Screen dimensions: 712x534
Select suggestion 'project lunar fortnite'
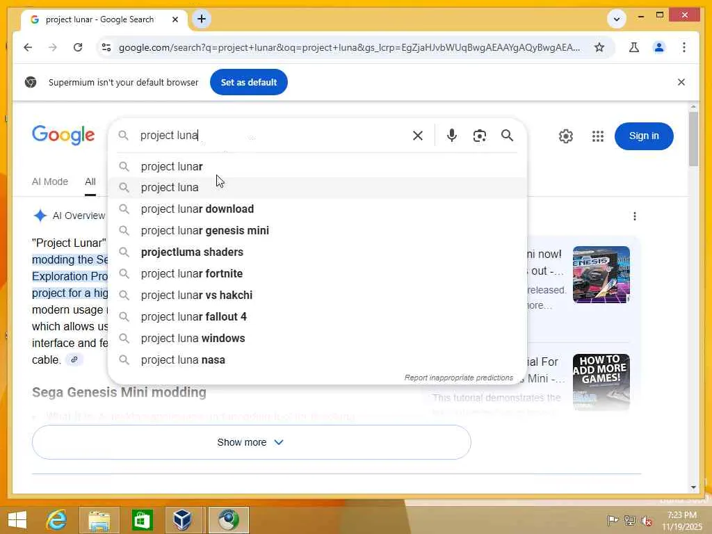[317, 274]
